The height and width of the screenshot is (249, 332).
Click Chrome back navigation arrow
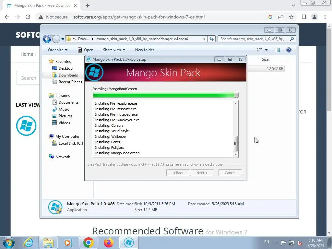[x=7, y=17]
